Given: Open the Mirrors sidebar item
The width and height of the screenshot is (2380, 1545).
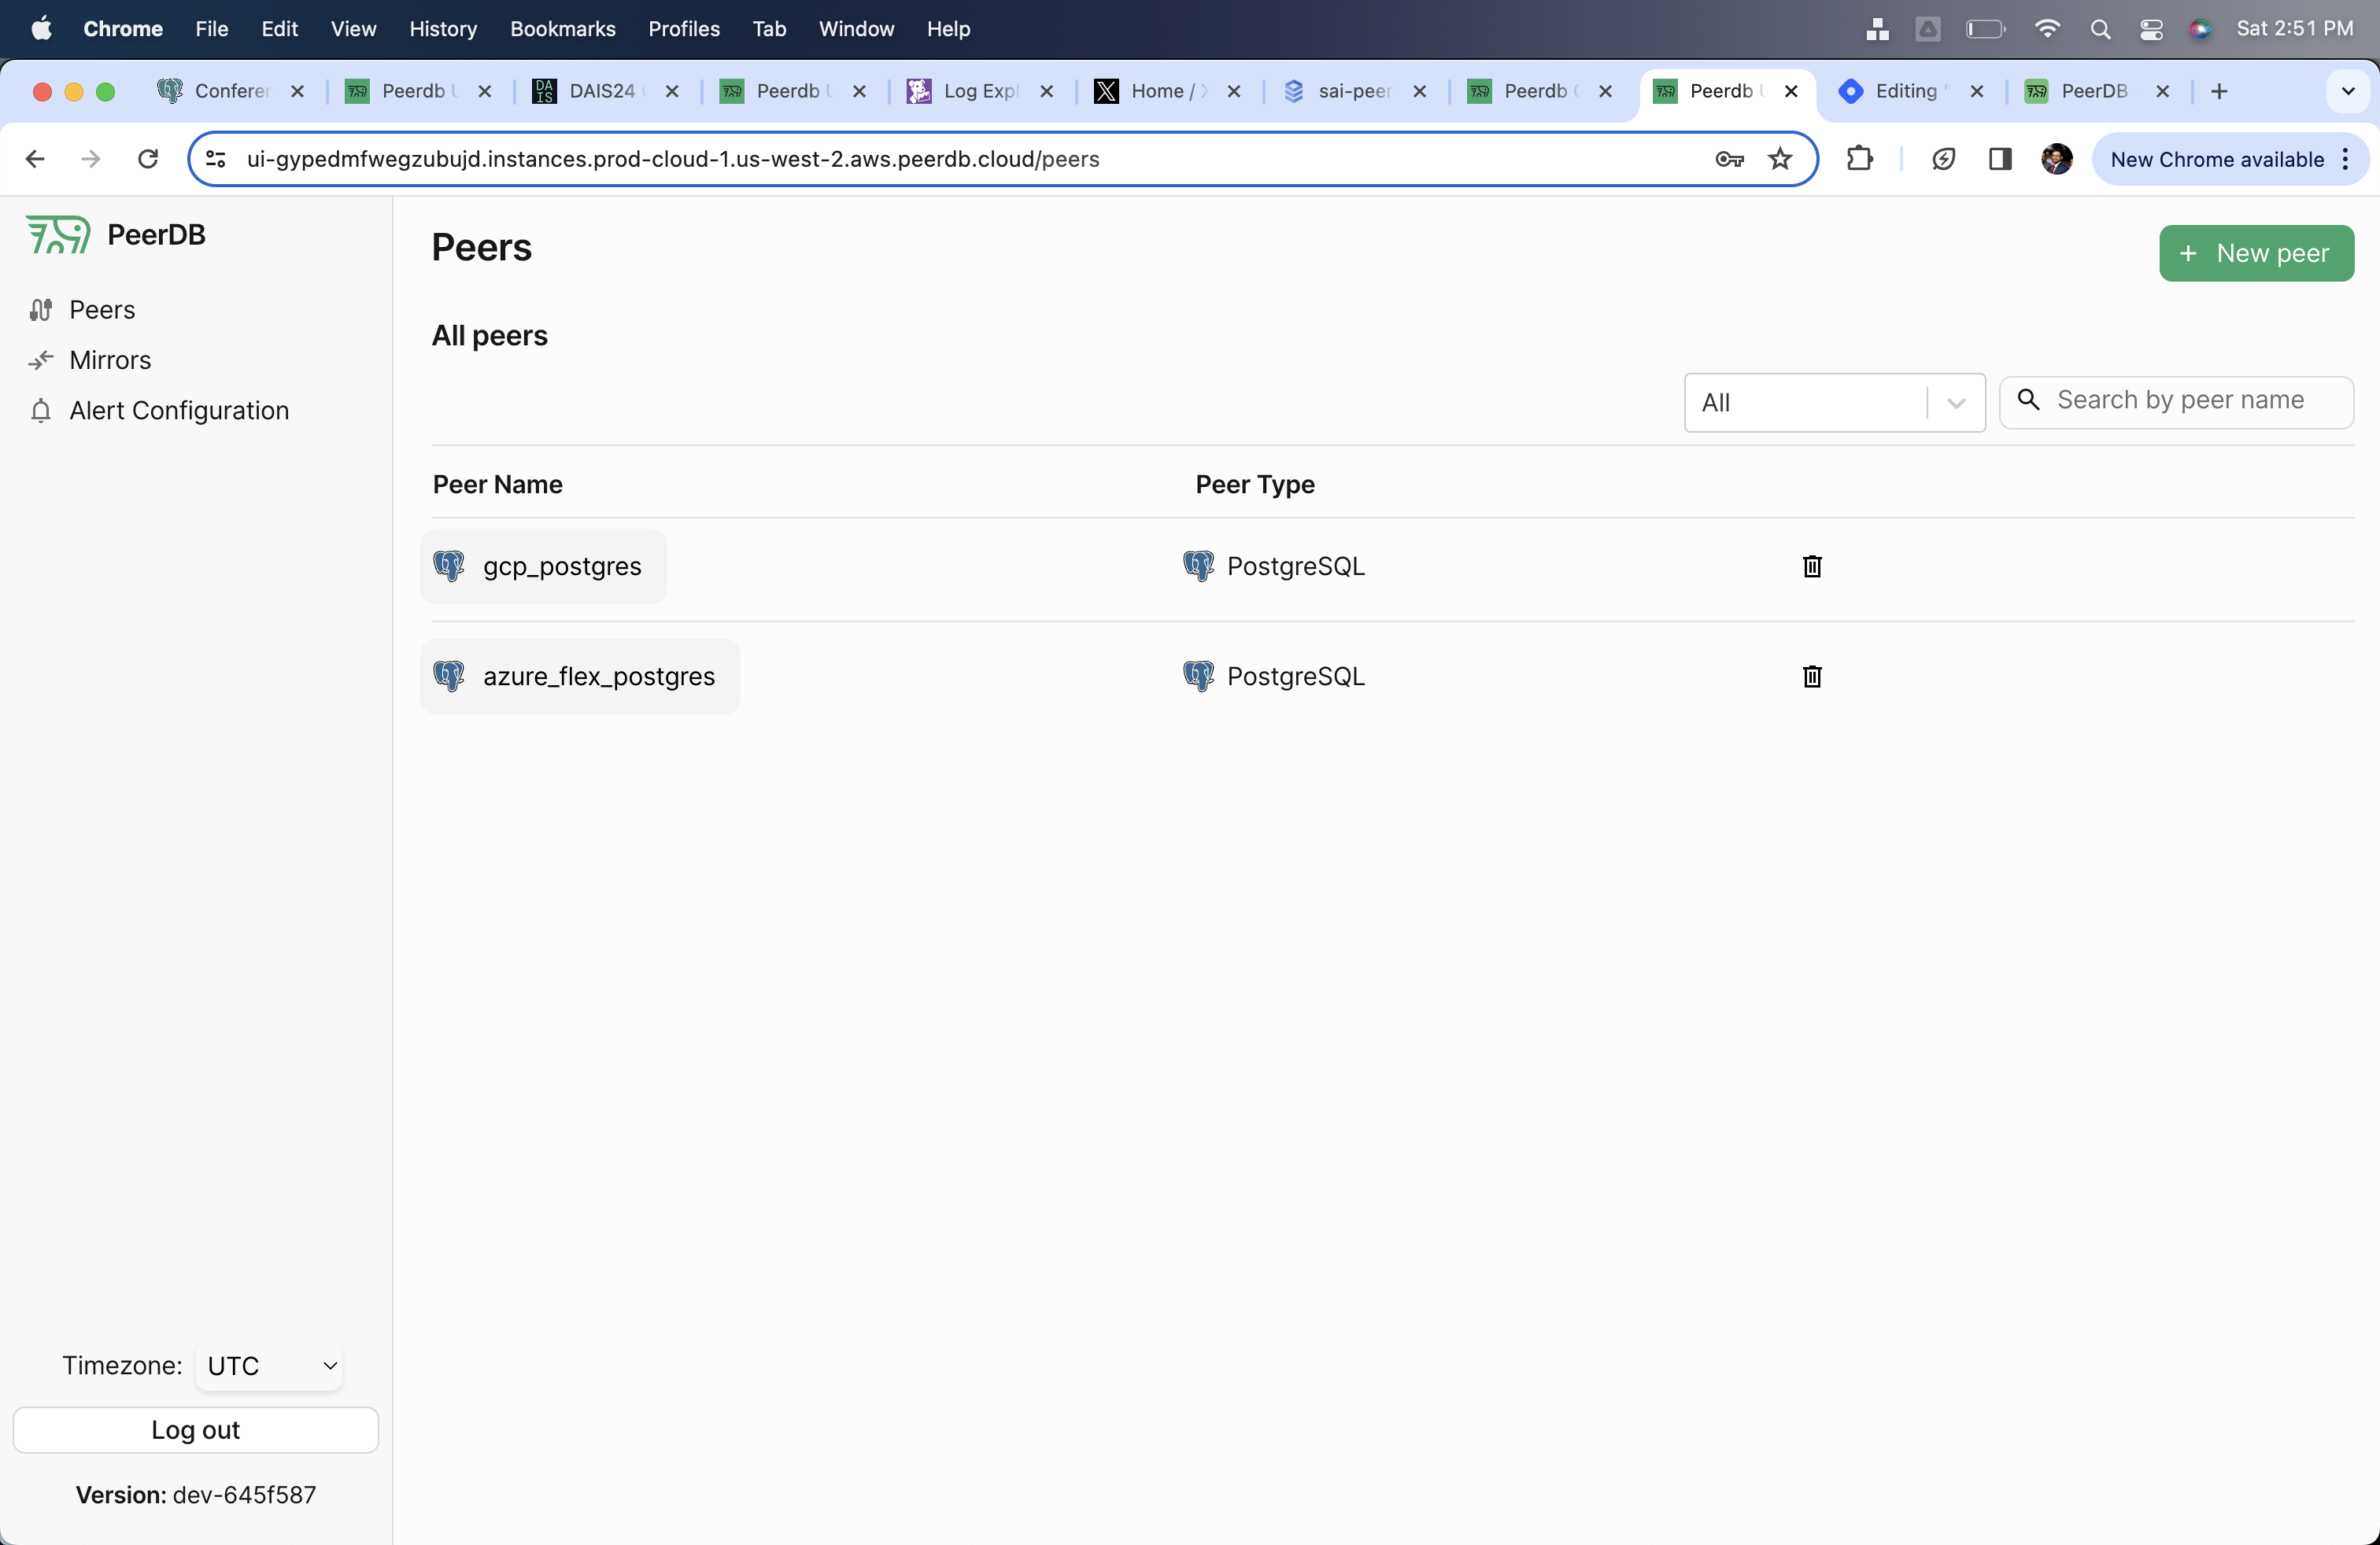Looking at the screenshot, I should pos(110,360).
